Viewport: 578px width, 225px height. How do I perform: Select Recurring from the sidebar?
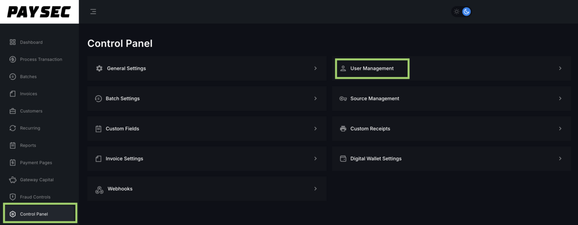pos(30,128)
